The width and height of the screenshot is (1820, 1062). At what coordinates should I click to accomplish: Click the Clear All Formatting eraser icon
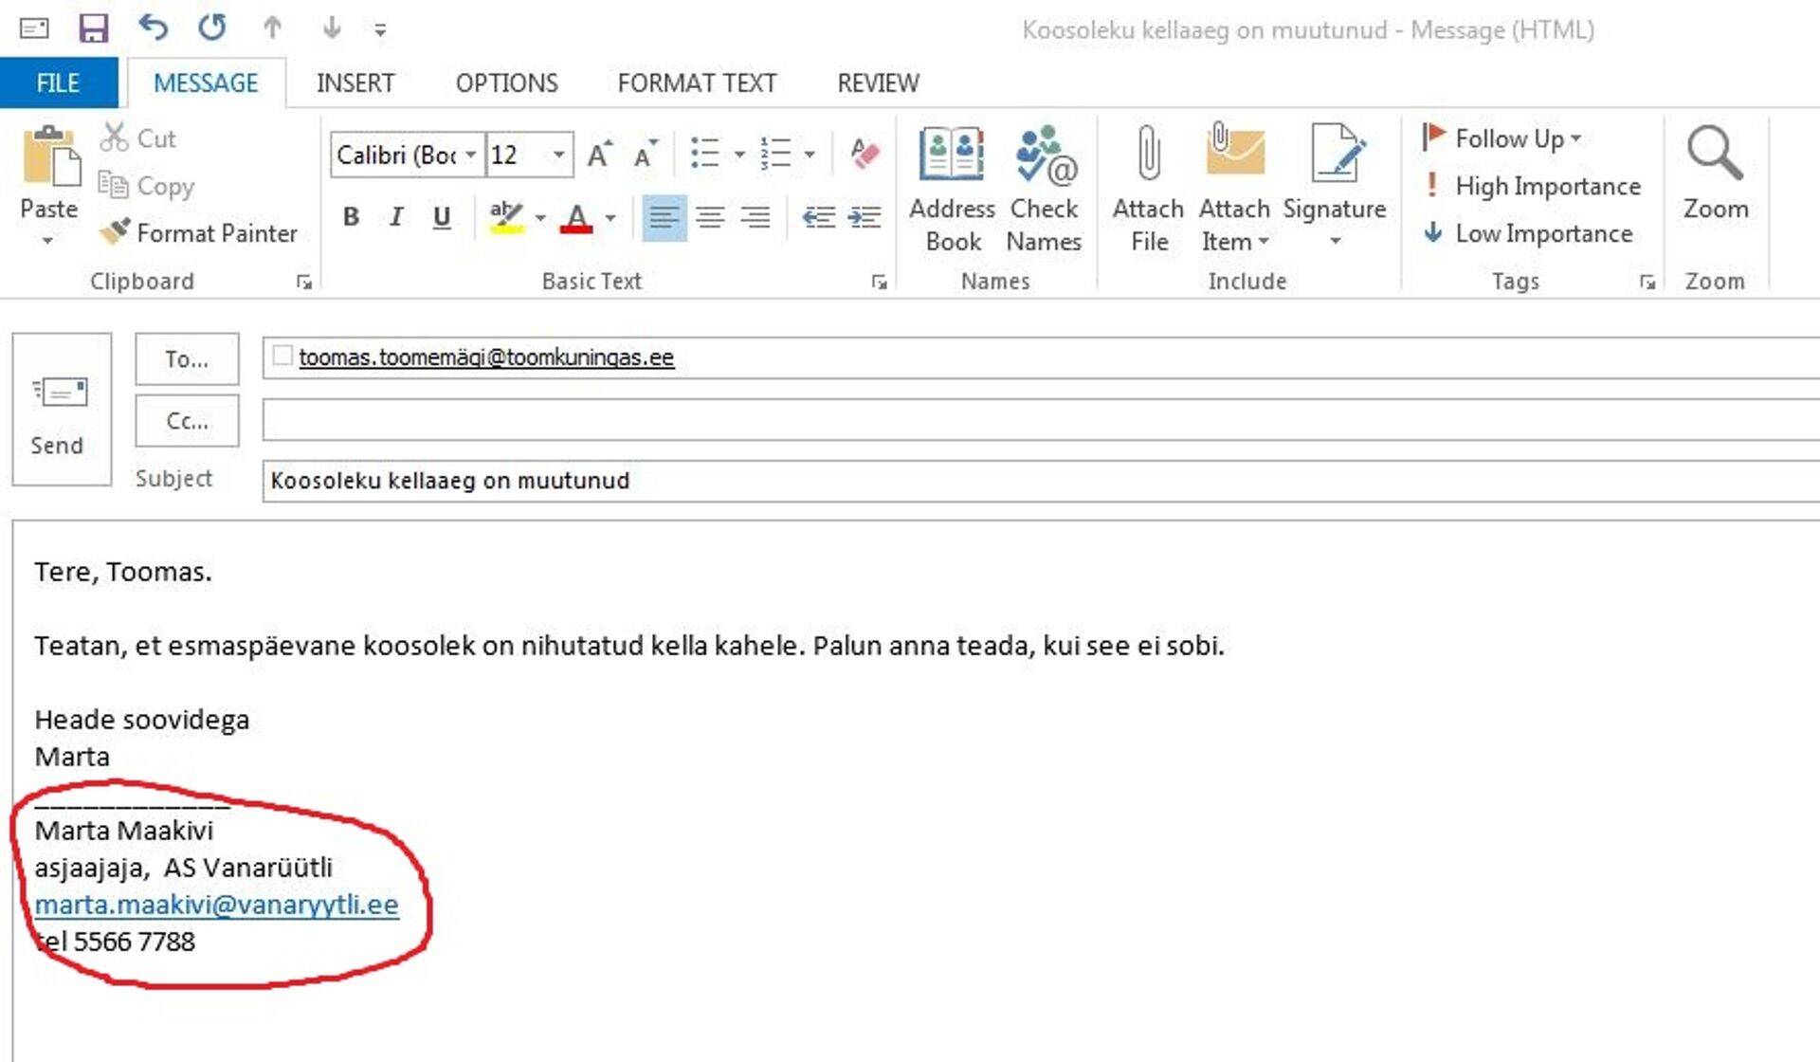click(x=864, y=154)
